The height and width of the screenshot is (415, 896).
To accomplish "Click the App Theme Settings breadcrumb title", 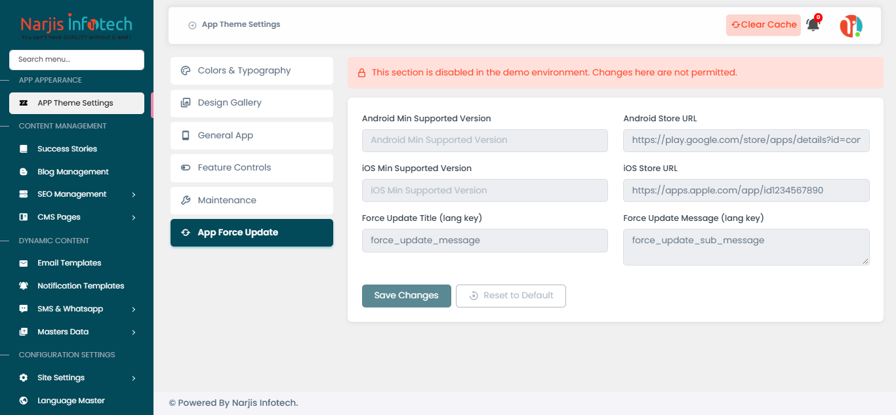I will tap(241, 25).
